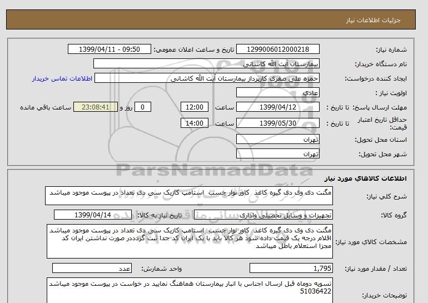Select the label شرح کلی نیاز
The width and height of the screenshot is (428, 303).
pos(386,196)
